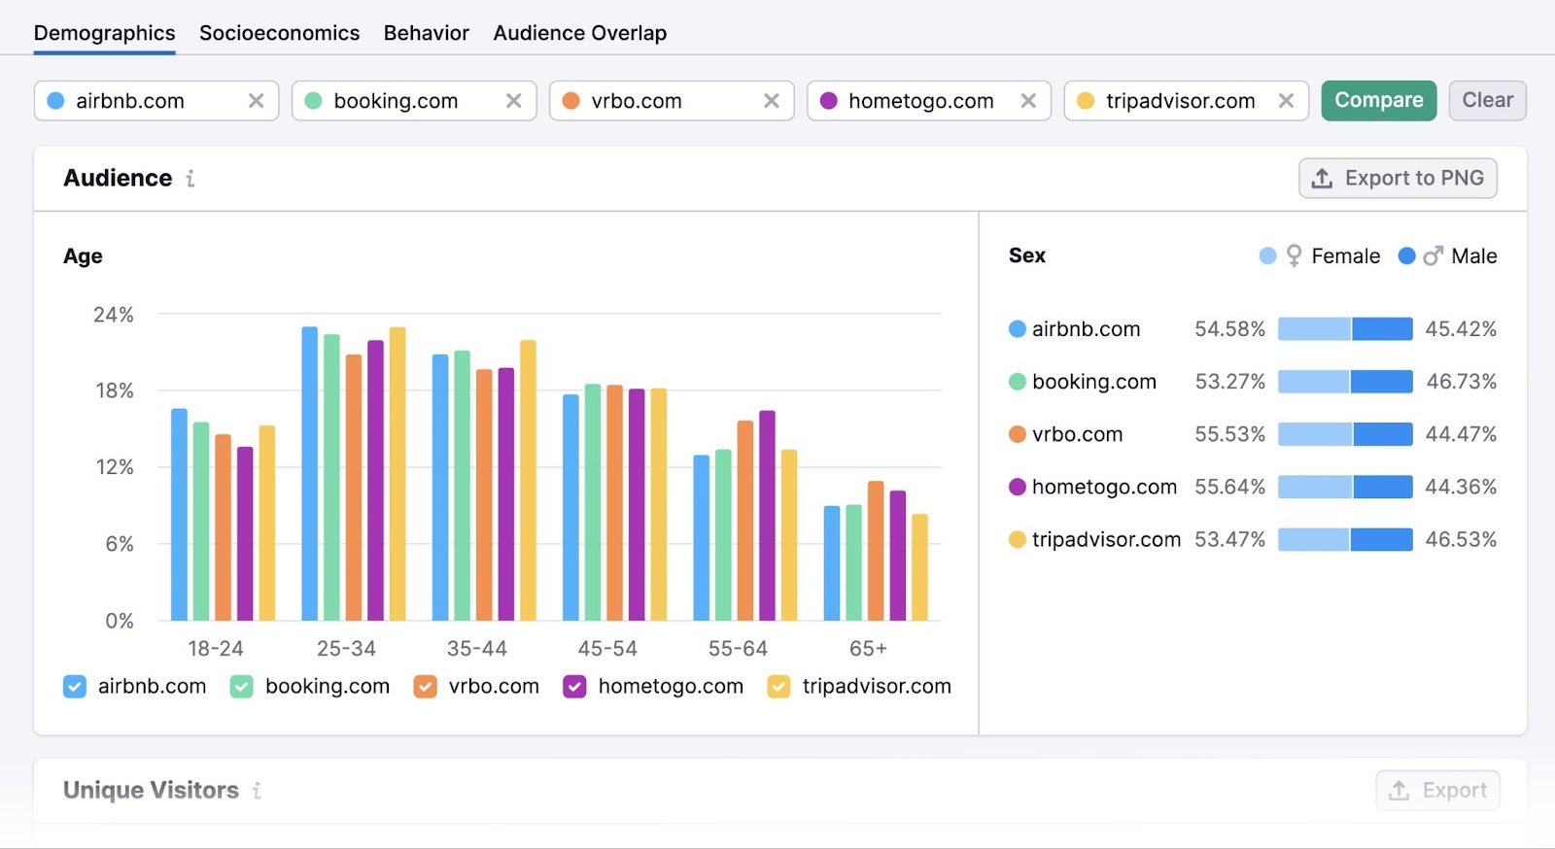Viewport: 1555px width, 849px height.
Task: Click the orange vrbo.com bar for 65+
Action: [x=876, y=551]
